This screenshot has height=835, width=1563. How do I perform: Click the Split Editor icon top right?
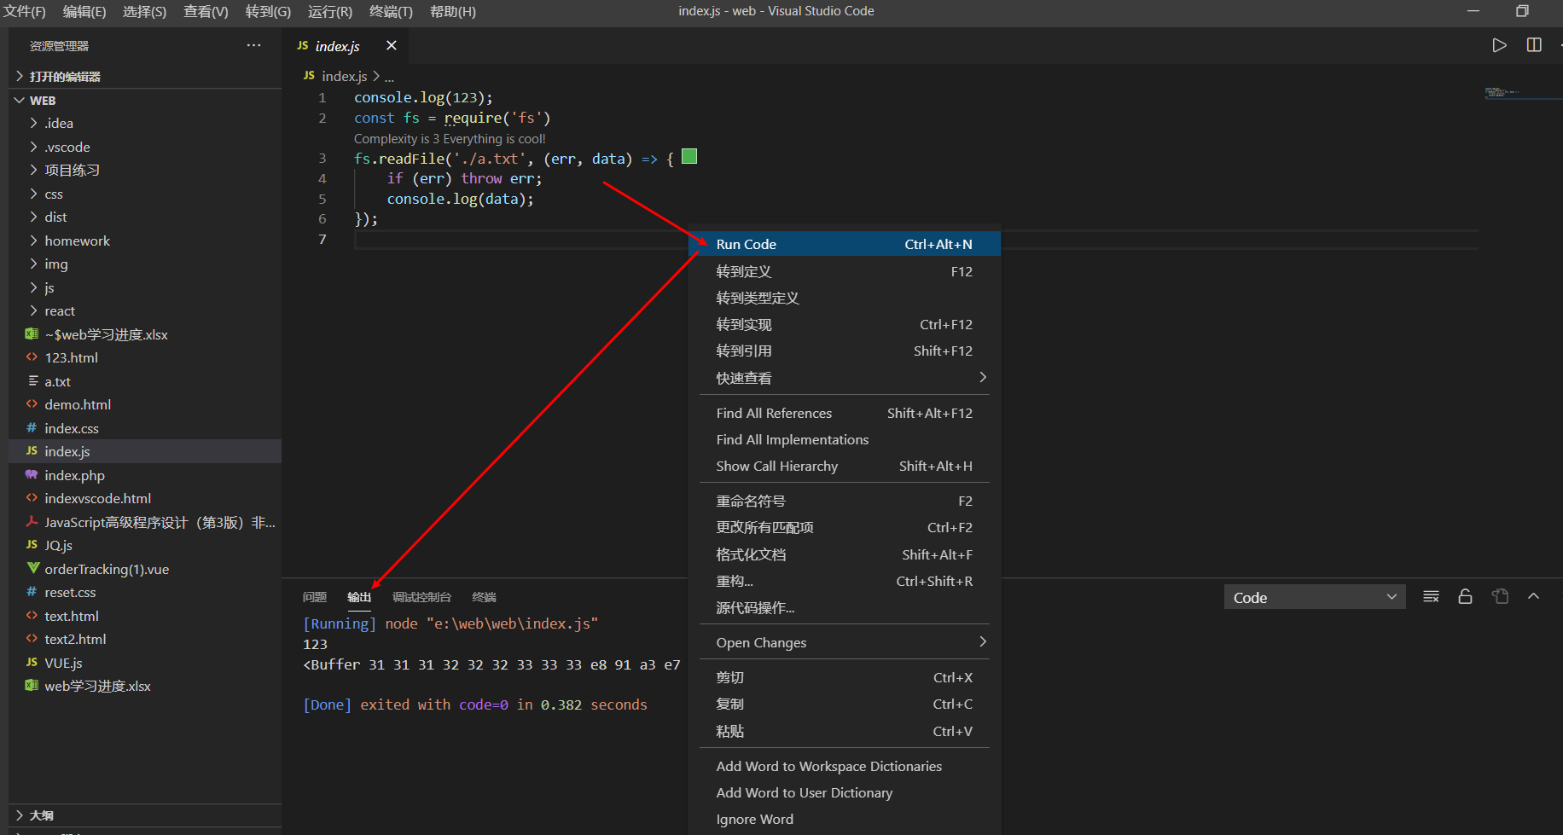coord(1533,45)
